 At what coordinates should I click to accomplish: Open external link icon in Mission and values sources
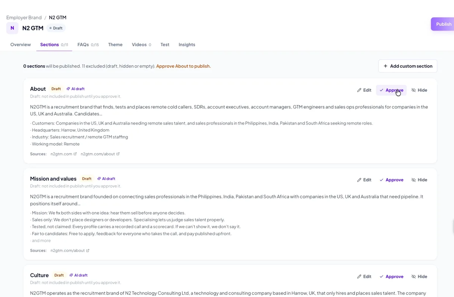point(88,250)
